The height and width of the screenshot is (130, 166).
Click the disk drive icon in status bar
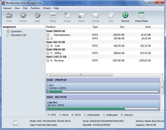coord(15,123)
